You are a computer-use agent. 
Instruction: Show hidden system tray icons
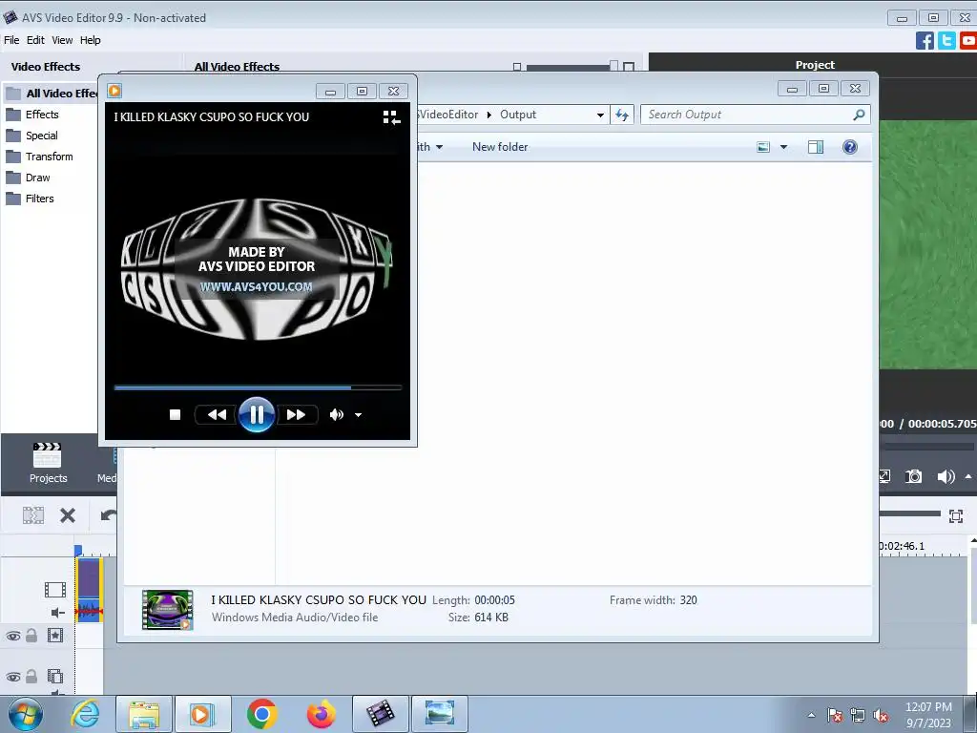[x=811, y=715]
